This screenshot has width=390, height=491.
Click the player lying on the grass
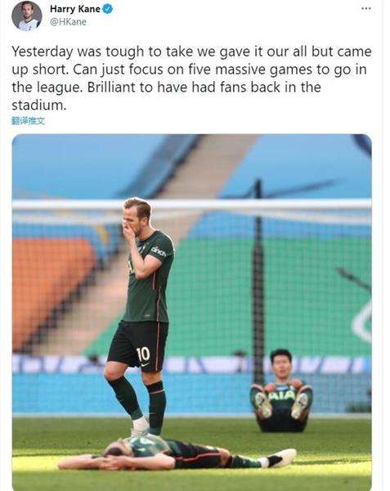pos(177,453)
